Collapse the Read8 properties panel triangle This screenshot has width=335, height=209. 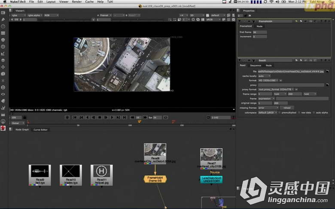[240, 61]
